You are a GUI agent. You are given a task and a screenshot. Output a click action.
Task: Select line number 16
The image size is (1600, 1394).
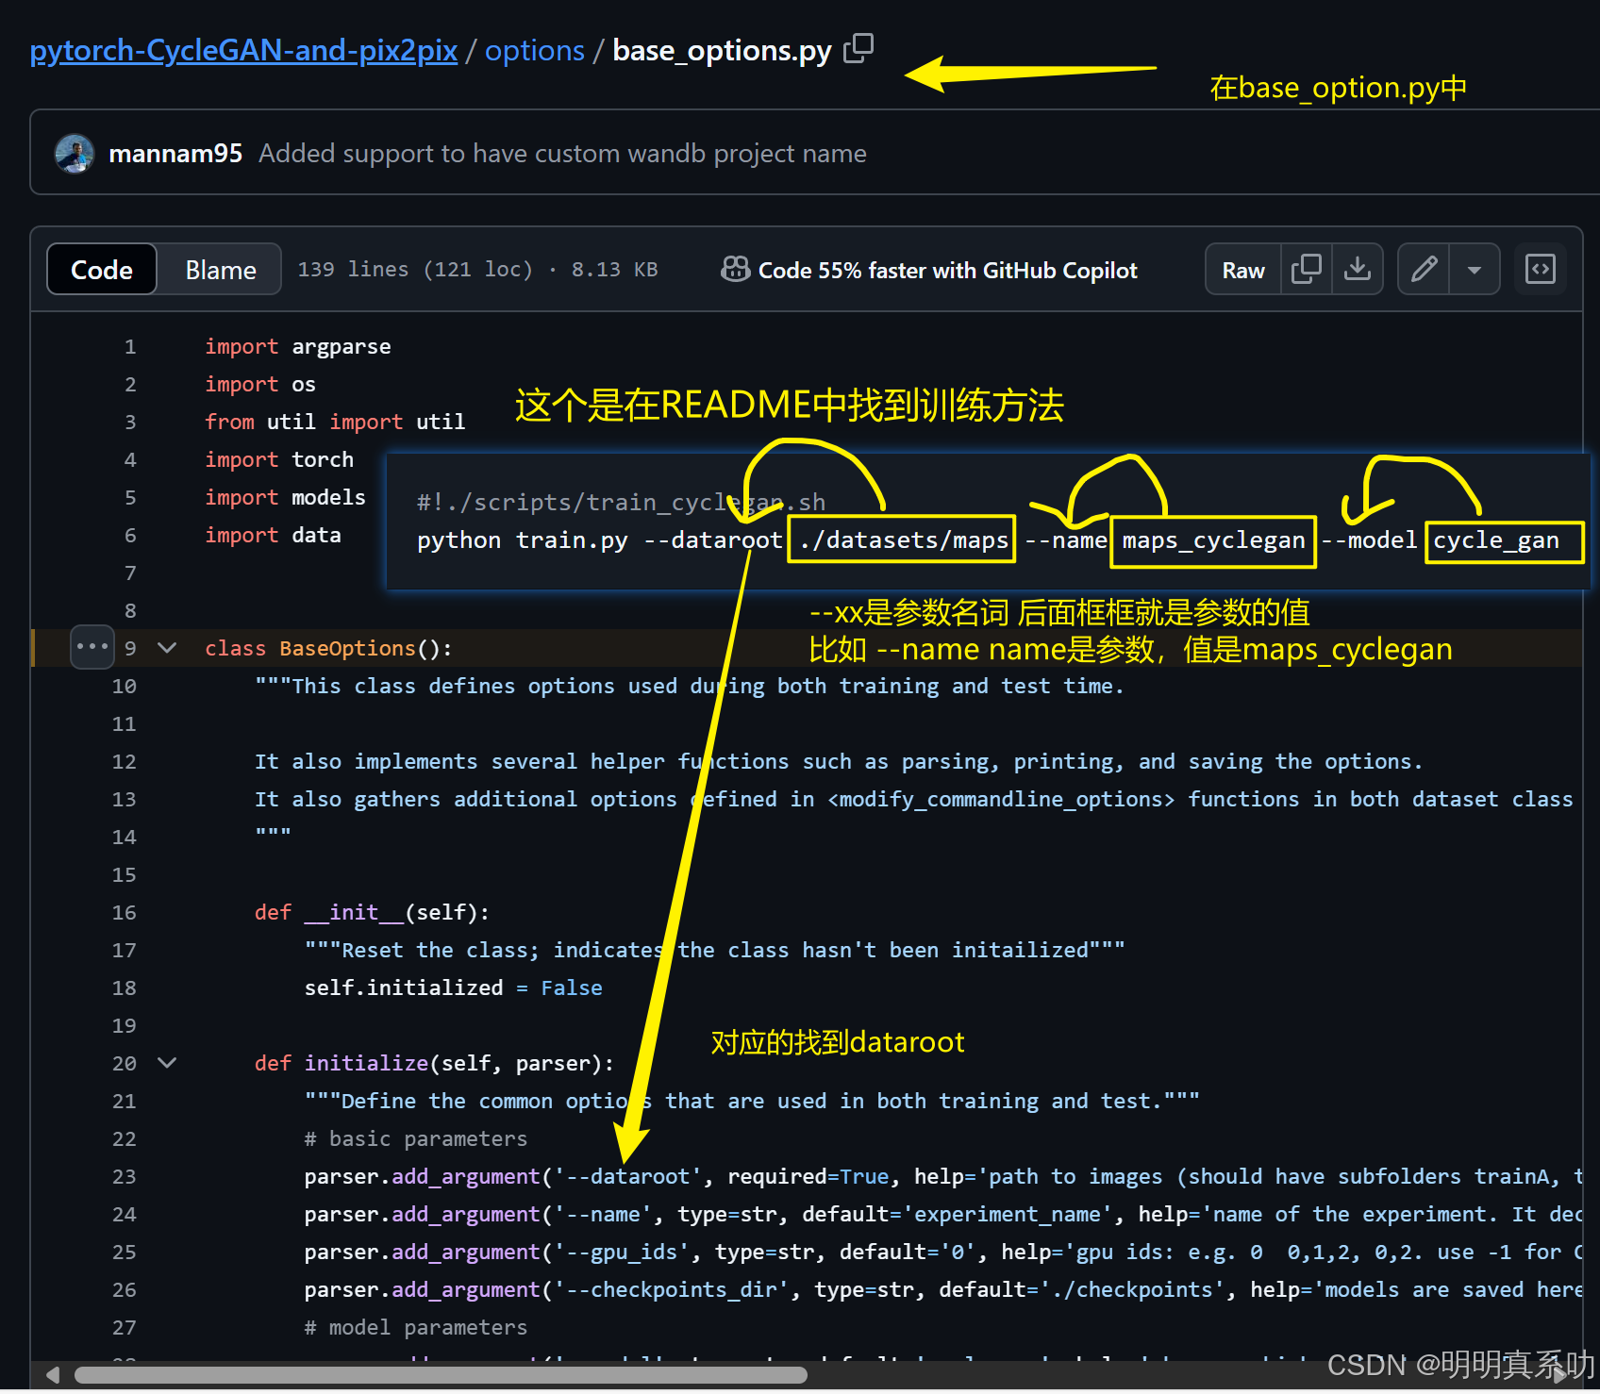124,912
